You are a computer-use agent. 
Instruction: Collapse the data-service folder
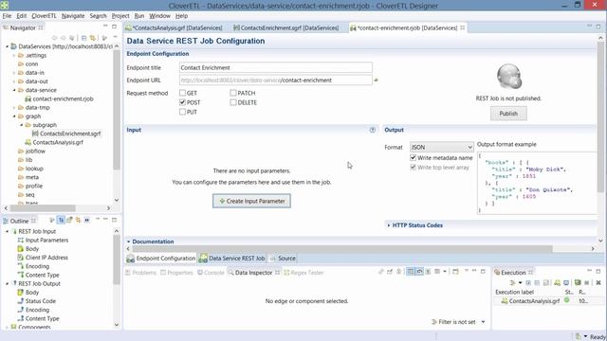(x=14, y=90)
